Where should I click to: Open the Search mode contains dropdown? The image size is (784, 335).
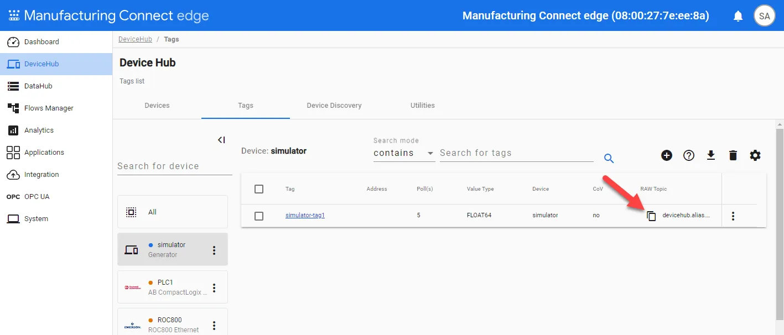[404, 153]
